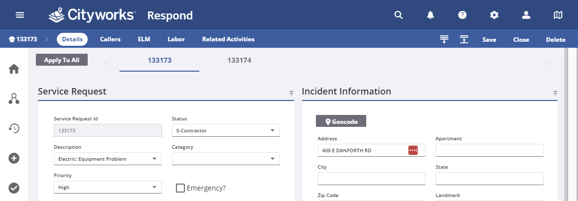The width and height of the screenshot is (578, 201).
Task: Go to Home in the sidebar
Action: pyautogui.click(x=14, y=69)
